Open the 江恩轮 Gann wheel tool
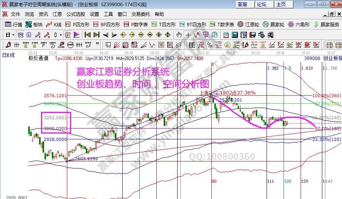The height and width of the screenshot is (199, 342). [x=248, y=24]
